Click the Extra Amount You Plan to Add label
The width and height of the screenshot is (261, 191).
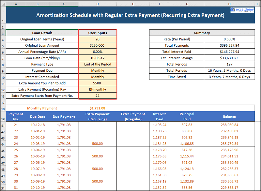(x=42, y=83)
